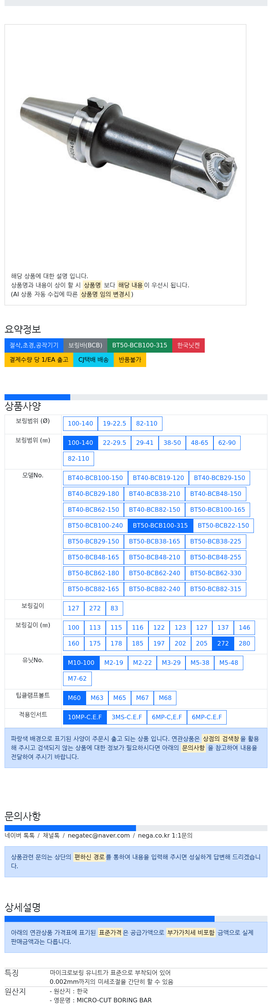Choose boring range option 19-22.5
The width and height of the screenshot is (272, 1005).
[114, 424]
